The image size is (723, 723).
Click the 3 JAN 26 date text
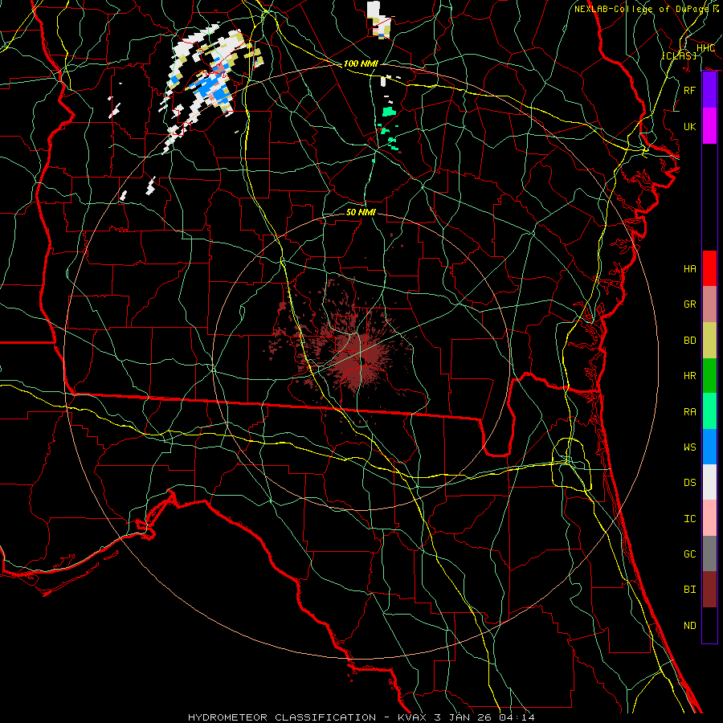[x=462, y=717]
